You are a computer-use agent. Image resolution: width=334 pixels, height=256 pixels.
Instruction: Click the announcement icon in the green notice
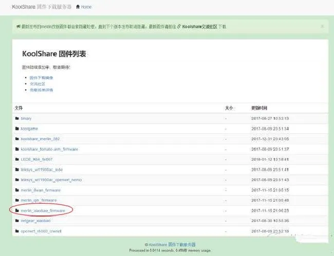[x=18, y=27]
